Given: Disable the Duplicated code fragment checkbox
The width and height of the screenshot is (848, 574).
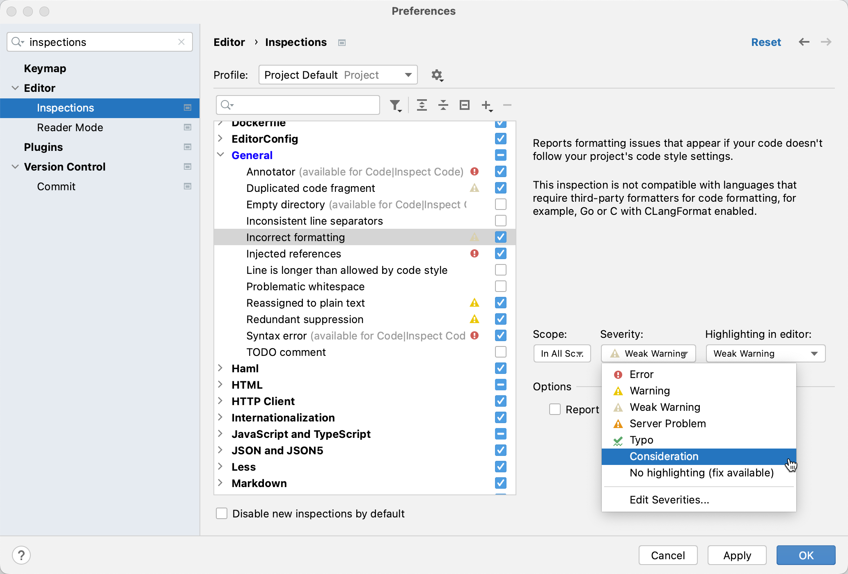Looking at the screenshot, I should [500, 188].
